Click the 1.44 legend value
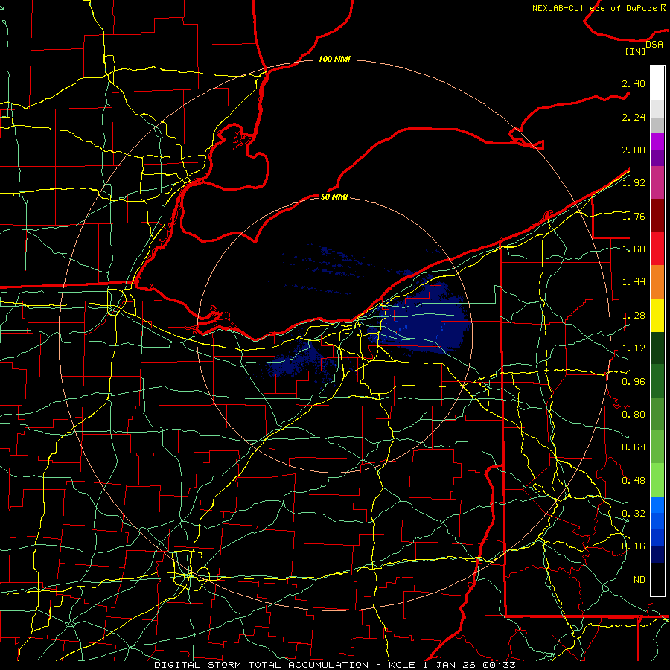This screenshot has width=670, height=670. click(x=634, y=282)
